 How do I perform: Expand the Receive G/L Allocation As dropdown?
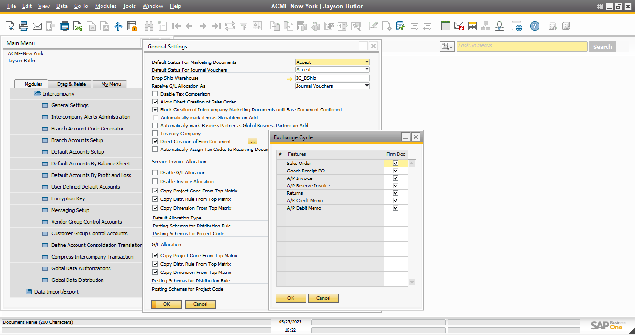[x=367, y=86]
